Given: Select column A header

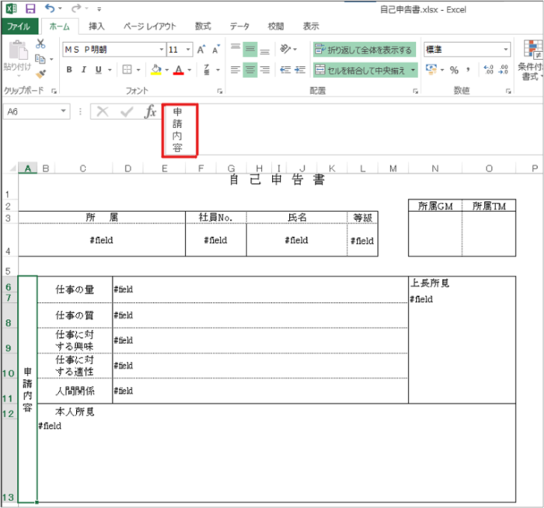Looking at the screenshot, I should [27, 169].
